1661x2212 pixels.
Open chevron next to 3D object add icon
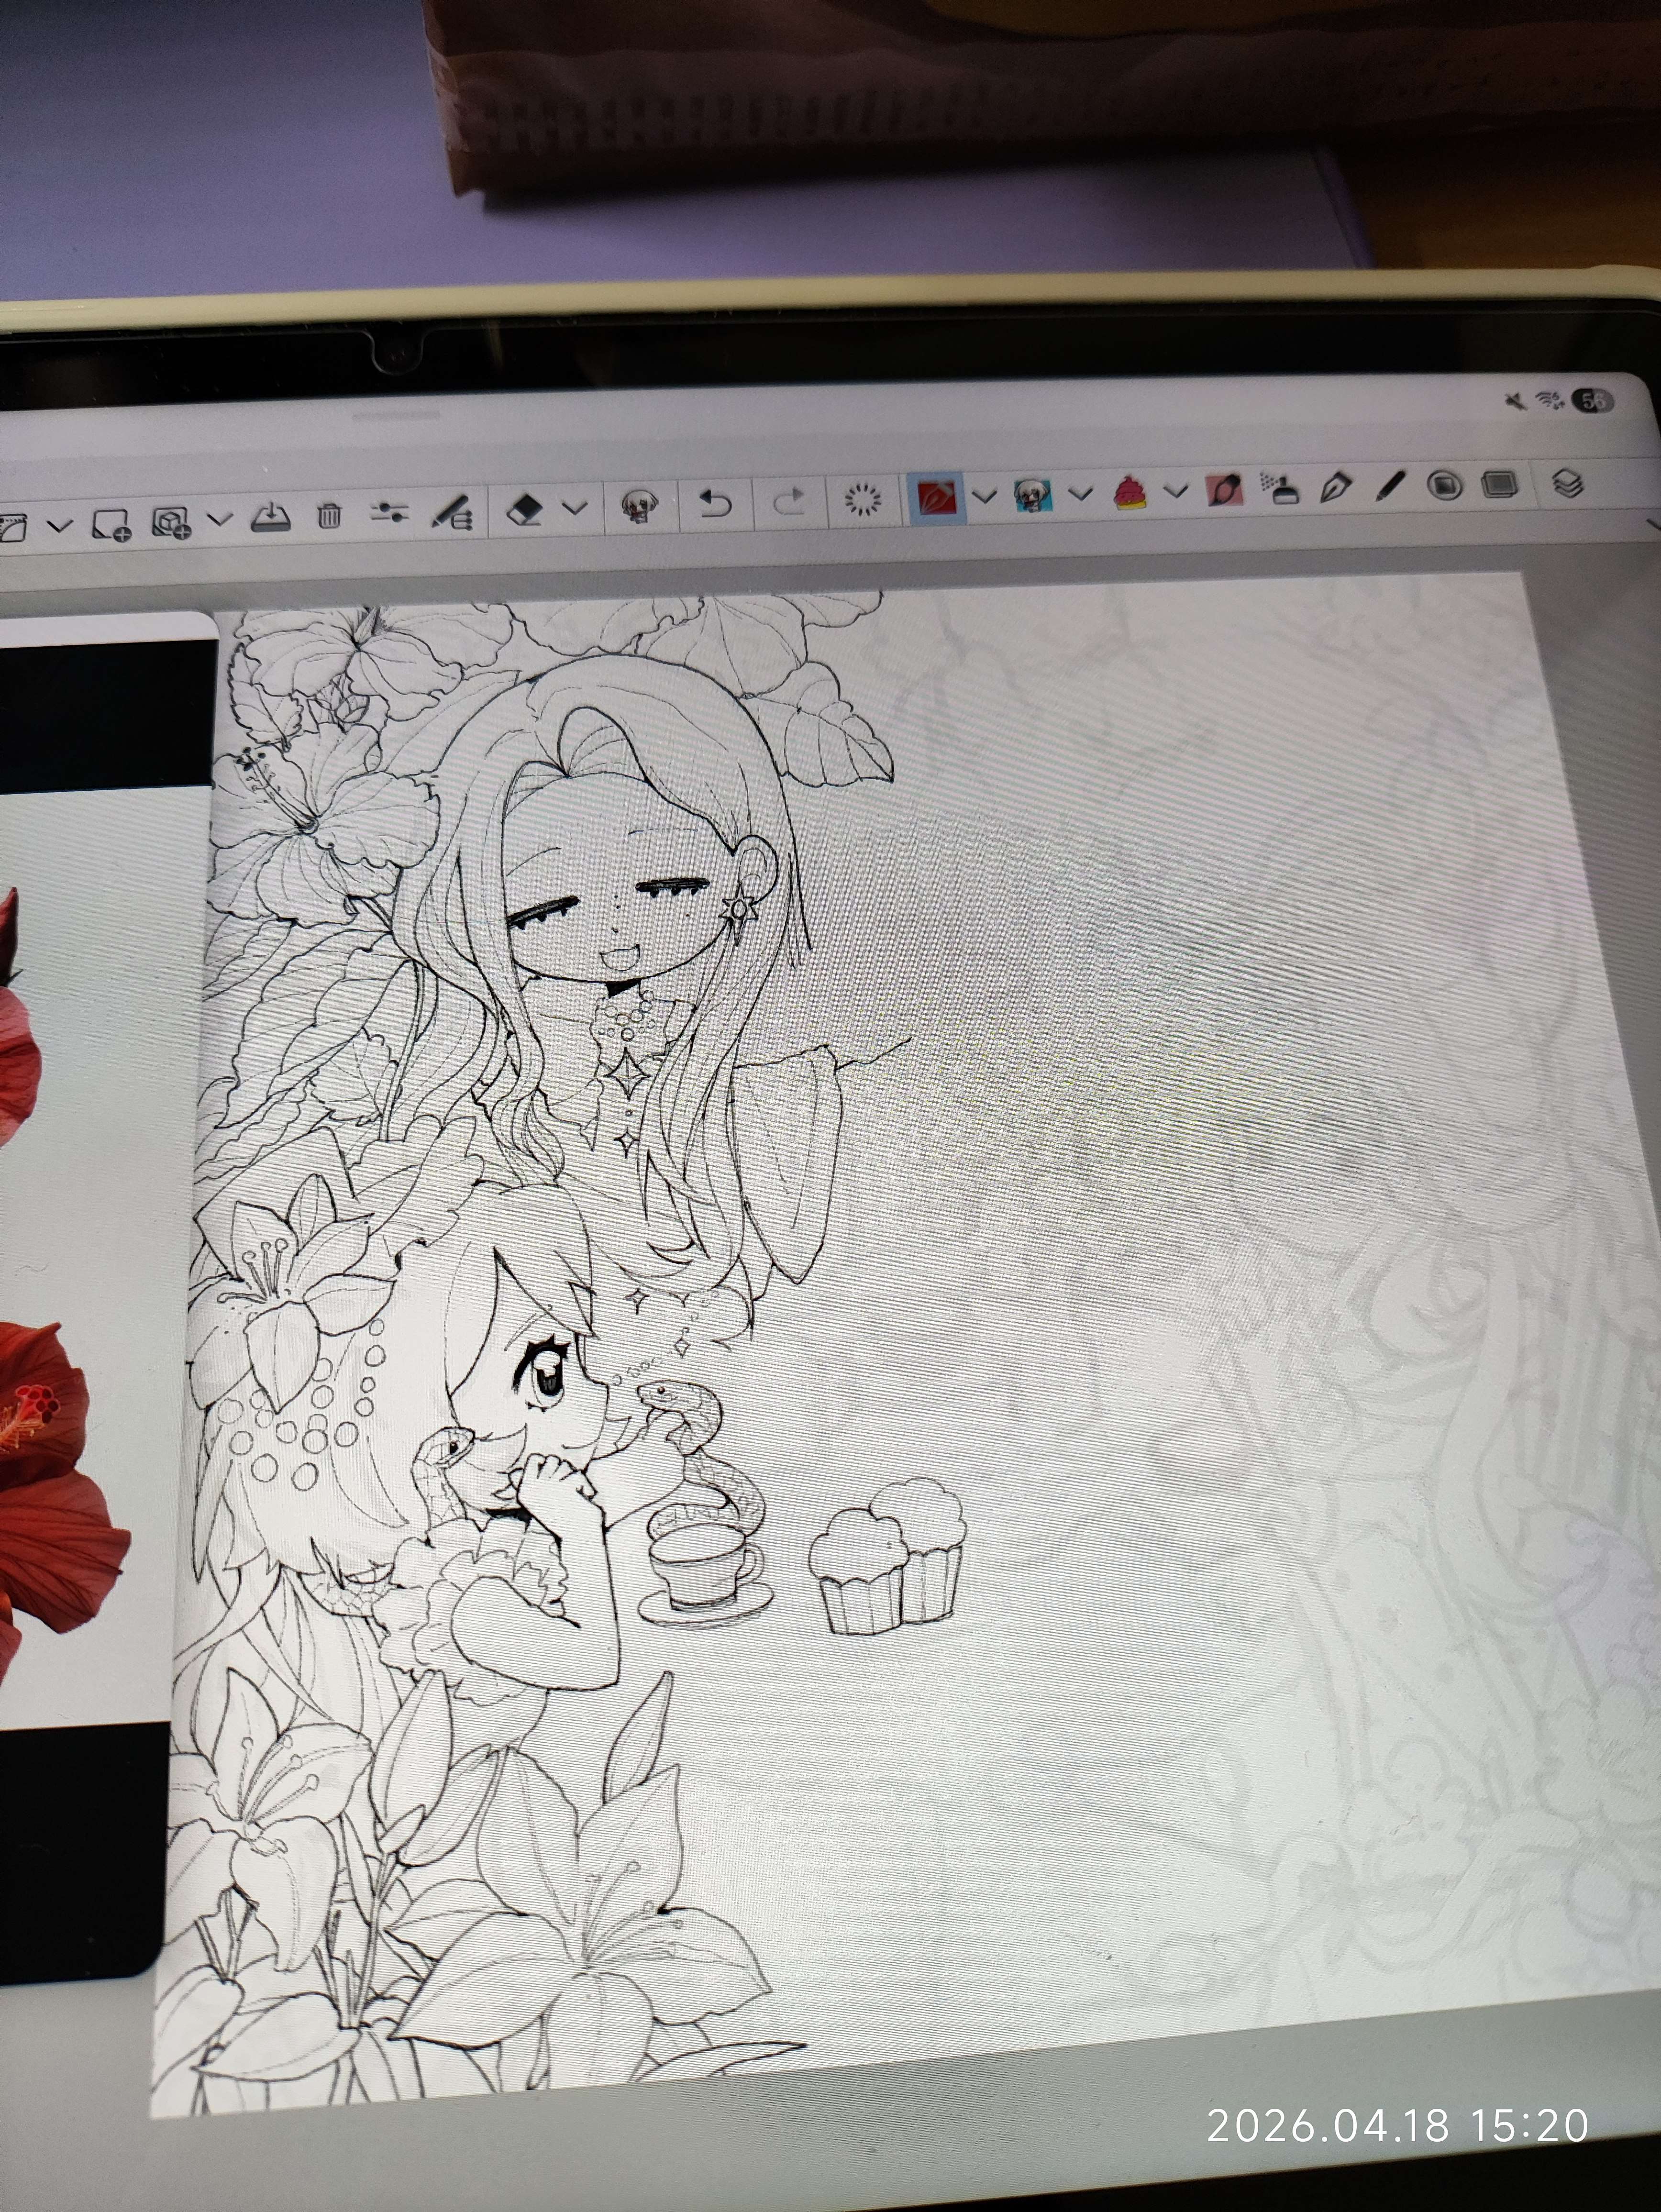click(220, 519)
